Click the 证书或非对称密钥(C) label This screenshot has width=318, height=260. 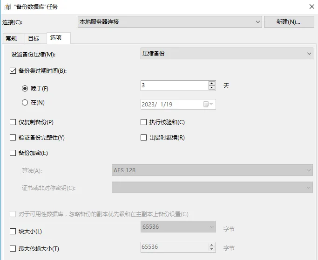(49, 188)
